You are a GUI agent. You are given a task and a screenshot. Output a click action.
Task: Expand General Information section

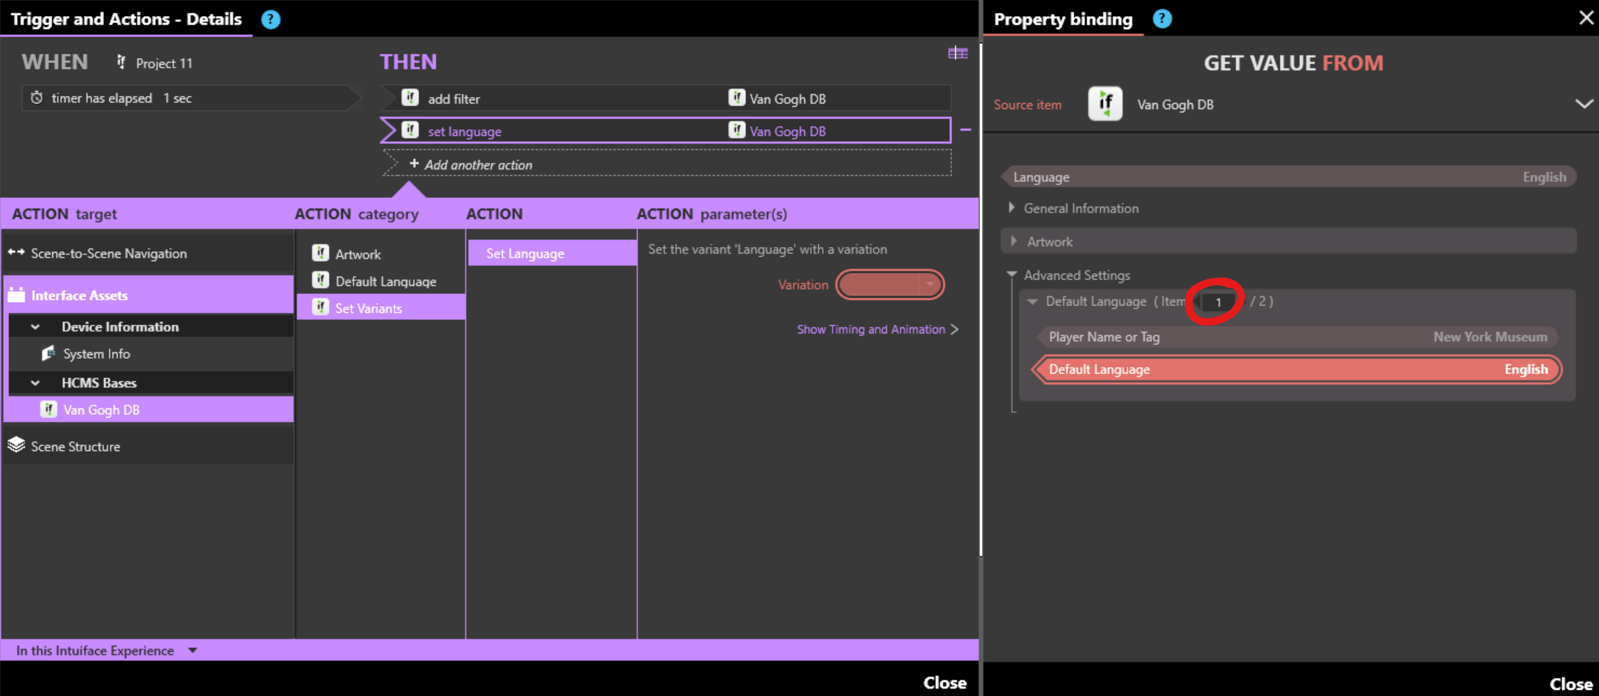[x=1012, y=207]
